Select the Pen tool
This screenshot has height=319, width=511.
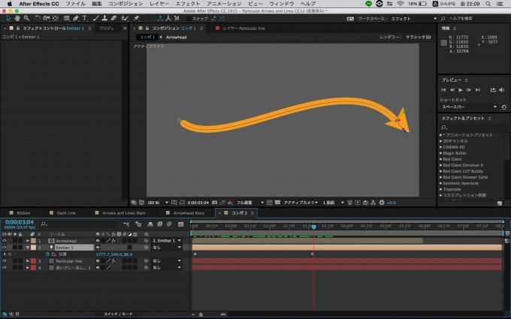75,18
